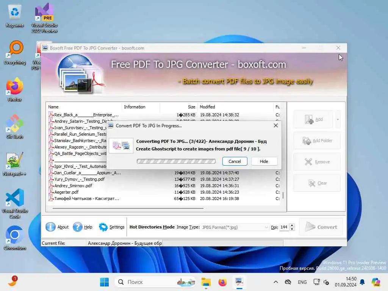The width and height of the screenshot is (388, 291).
Task: Switch to Hot Directories Mode
Action: 152,227
